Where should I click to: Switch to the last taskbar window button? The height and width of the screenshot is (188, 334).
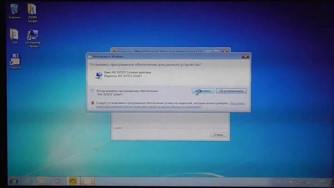point(87,181)
